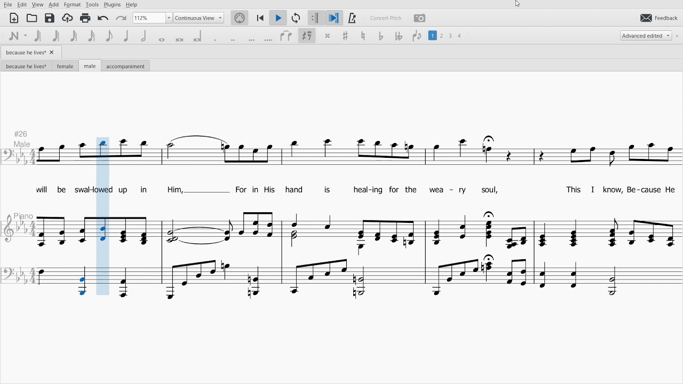Toggle pan score during playback

click(334, 18)
